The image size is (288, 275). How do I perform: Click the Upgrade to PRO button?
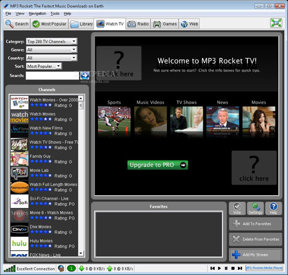[158, 165]
